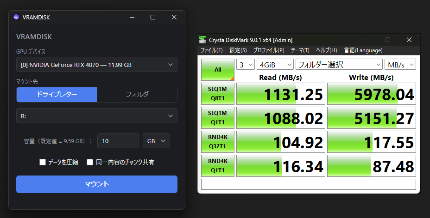Viewport: 430px width, 218px height.
Task: Click the 87.48 write result
Action: (372, 166)
